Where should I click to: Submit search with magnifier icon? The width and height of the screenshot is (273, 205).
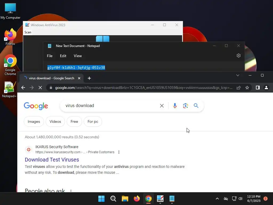click(x=196, y=106)
